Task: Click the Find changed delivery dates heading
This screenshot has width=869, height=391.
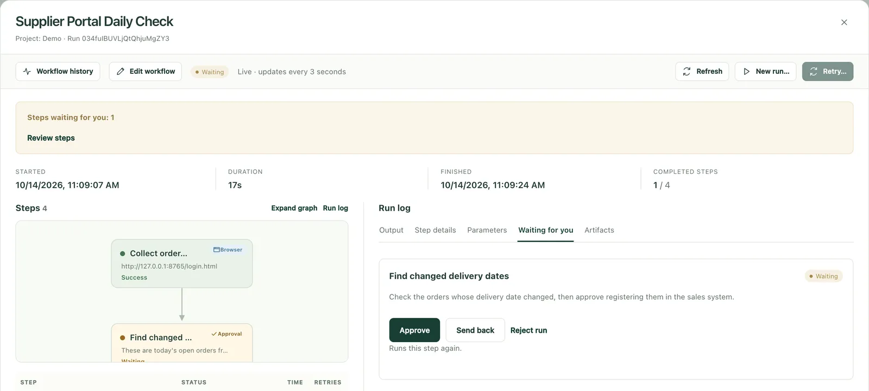Action: pyautogui.click(x=449, y=276)
